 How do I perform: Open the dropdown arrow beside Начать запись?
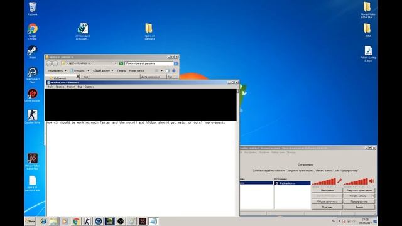point(373,196)
